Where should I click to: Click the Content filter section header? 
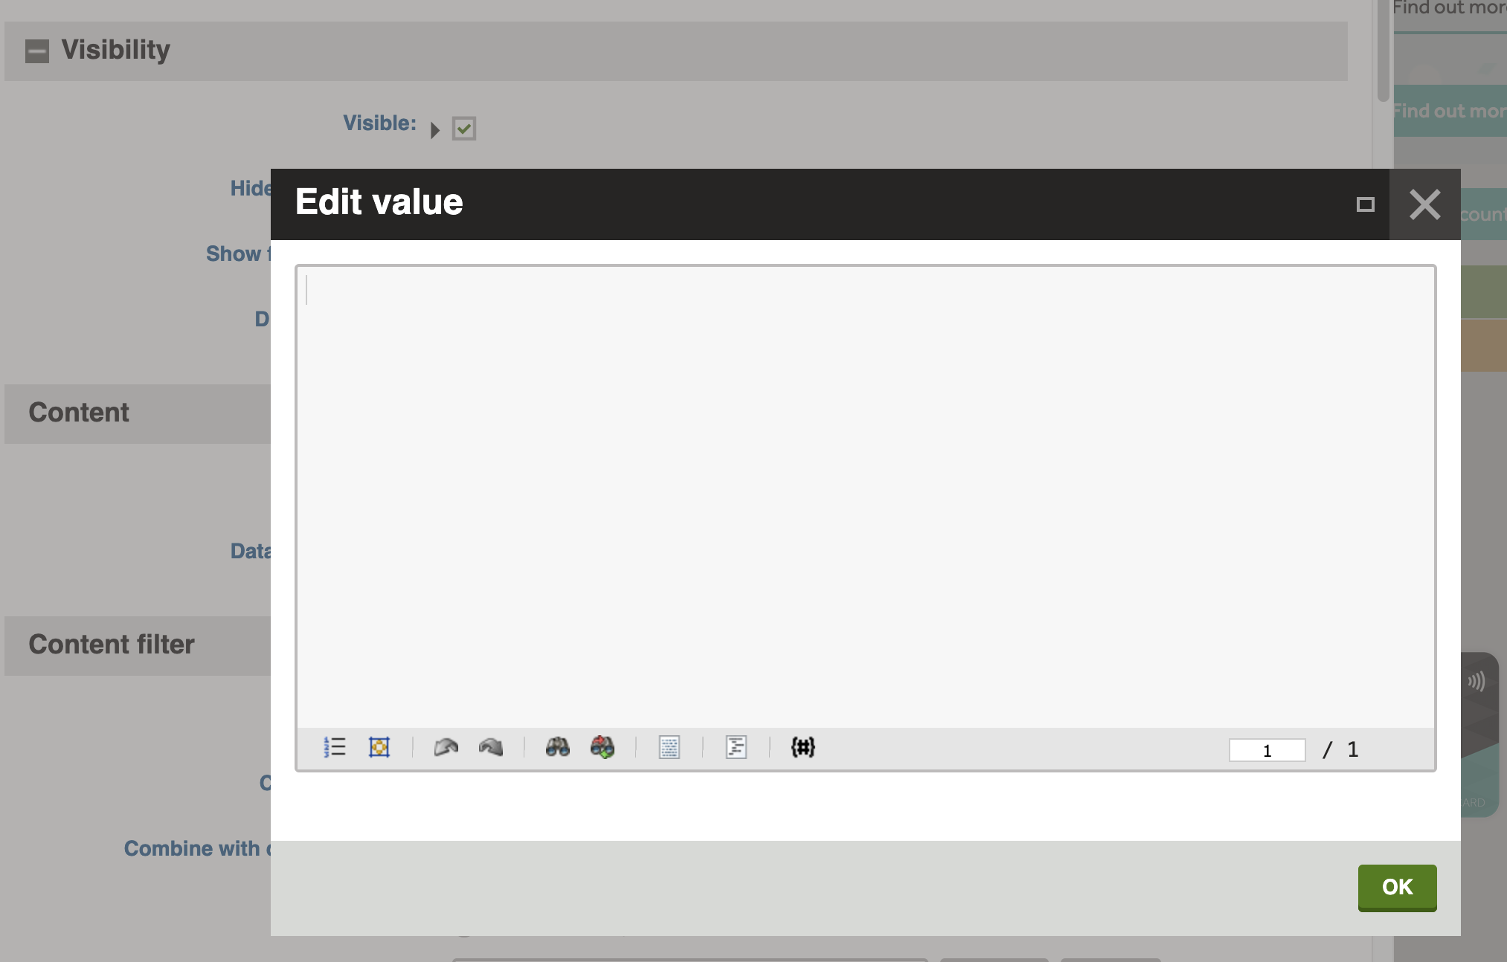pyautogui.click(x=138, y=645)
